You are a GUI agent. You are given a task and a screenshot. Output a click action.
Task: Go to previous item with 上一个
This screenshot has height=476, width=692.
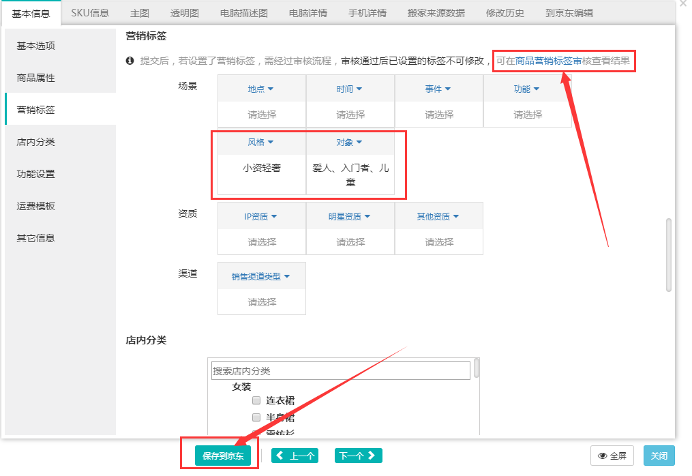tap(297, 456)
